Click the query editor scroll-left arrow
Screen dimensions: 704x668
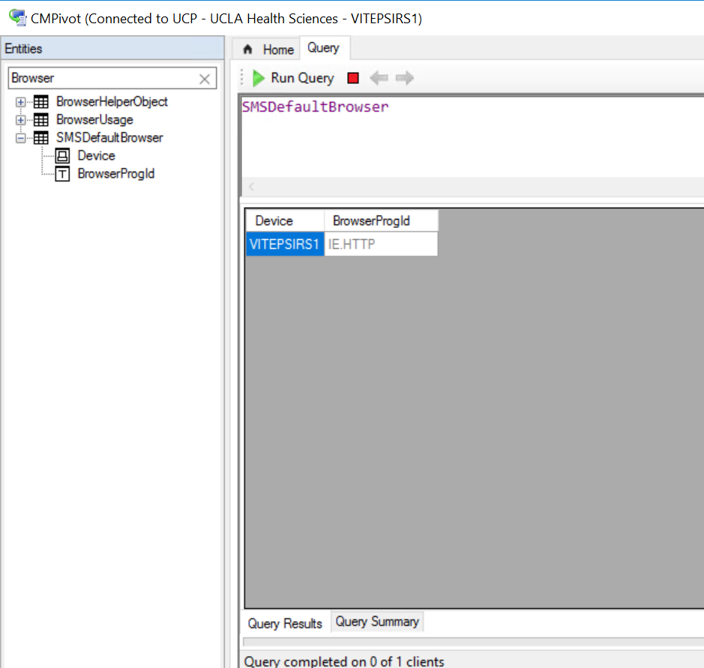tap(251, 187)
